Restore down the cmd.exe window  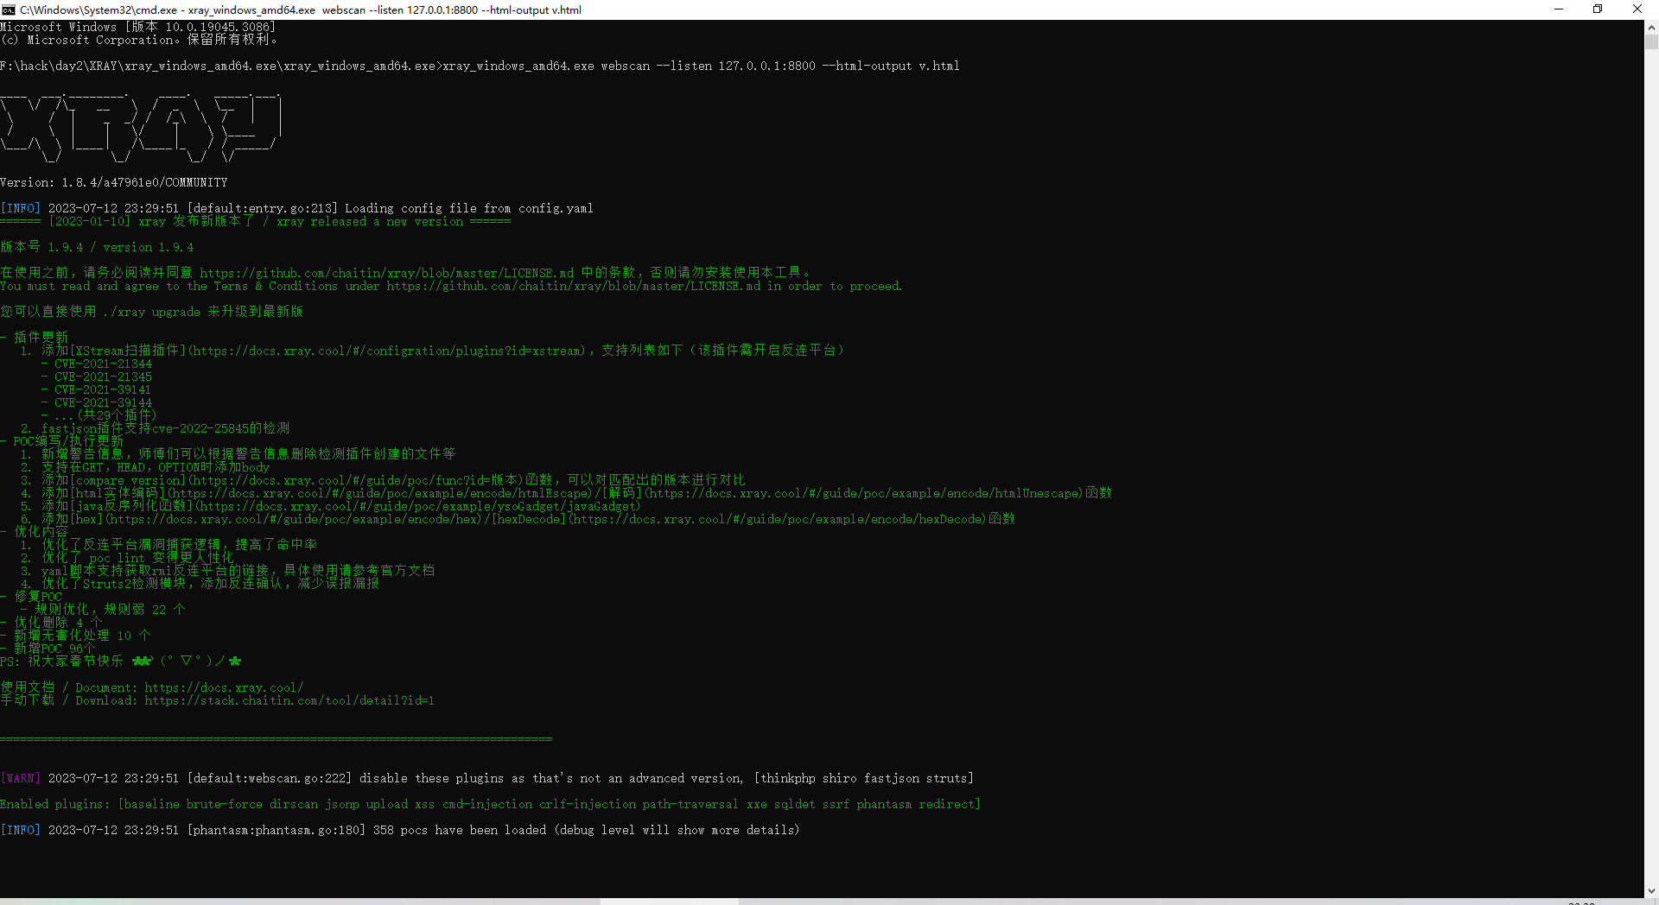[x=1598, y=9]
